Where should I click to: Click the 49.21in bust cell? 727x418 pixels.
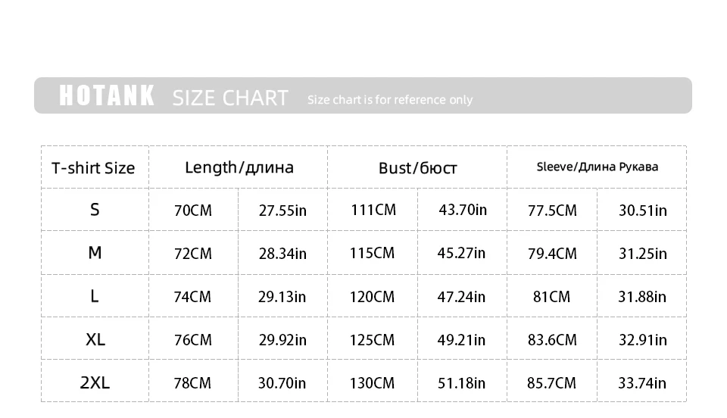point(461,340)
